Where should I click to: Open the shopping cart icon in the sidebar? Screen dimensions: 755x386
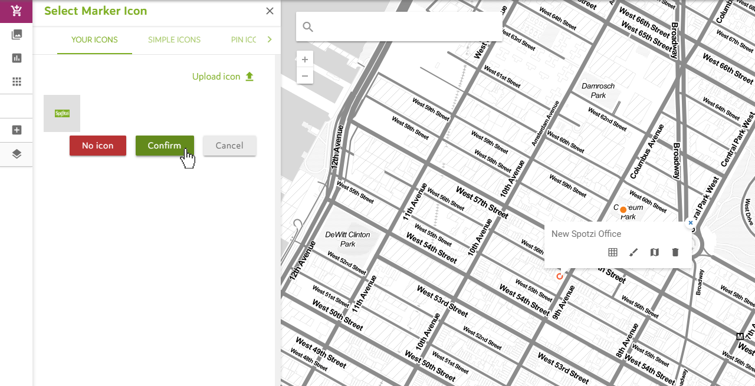pyautogui.click(x=17, y=11)
